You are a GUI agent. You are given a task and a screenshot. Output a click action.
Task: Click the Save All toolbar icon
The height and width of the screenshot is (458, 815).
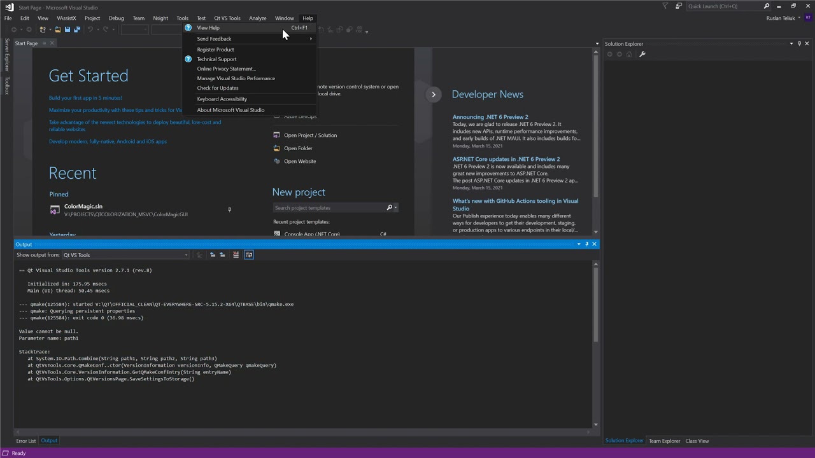[76, 30]
